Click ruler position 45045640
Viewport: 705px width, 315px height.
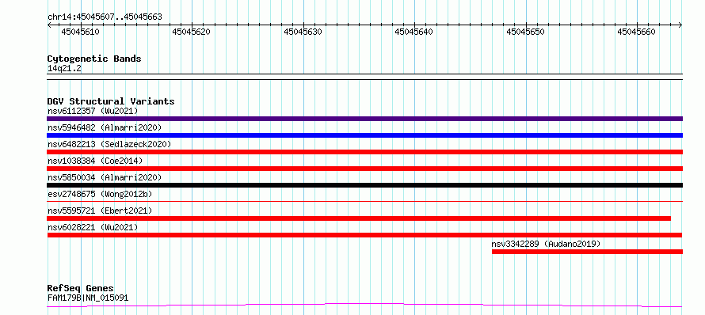[414, 32]
